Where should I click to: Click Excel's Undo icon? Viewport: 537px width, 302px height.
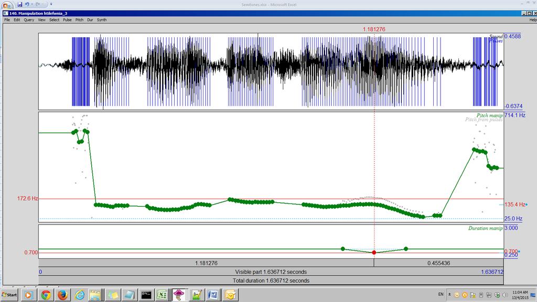point(27,4)
